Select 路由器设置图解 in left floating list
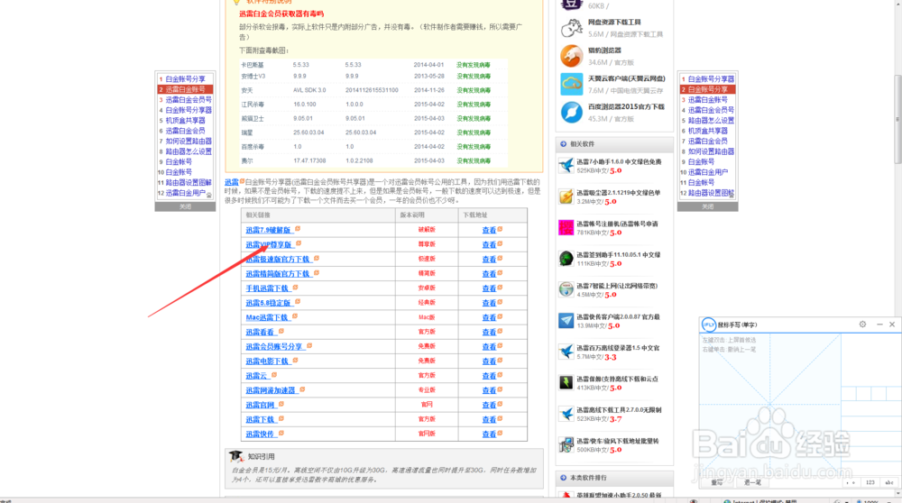 [189, 183]
